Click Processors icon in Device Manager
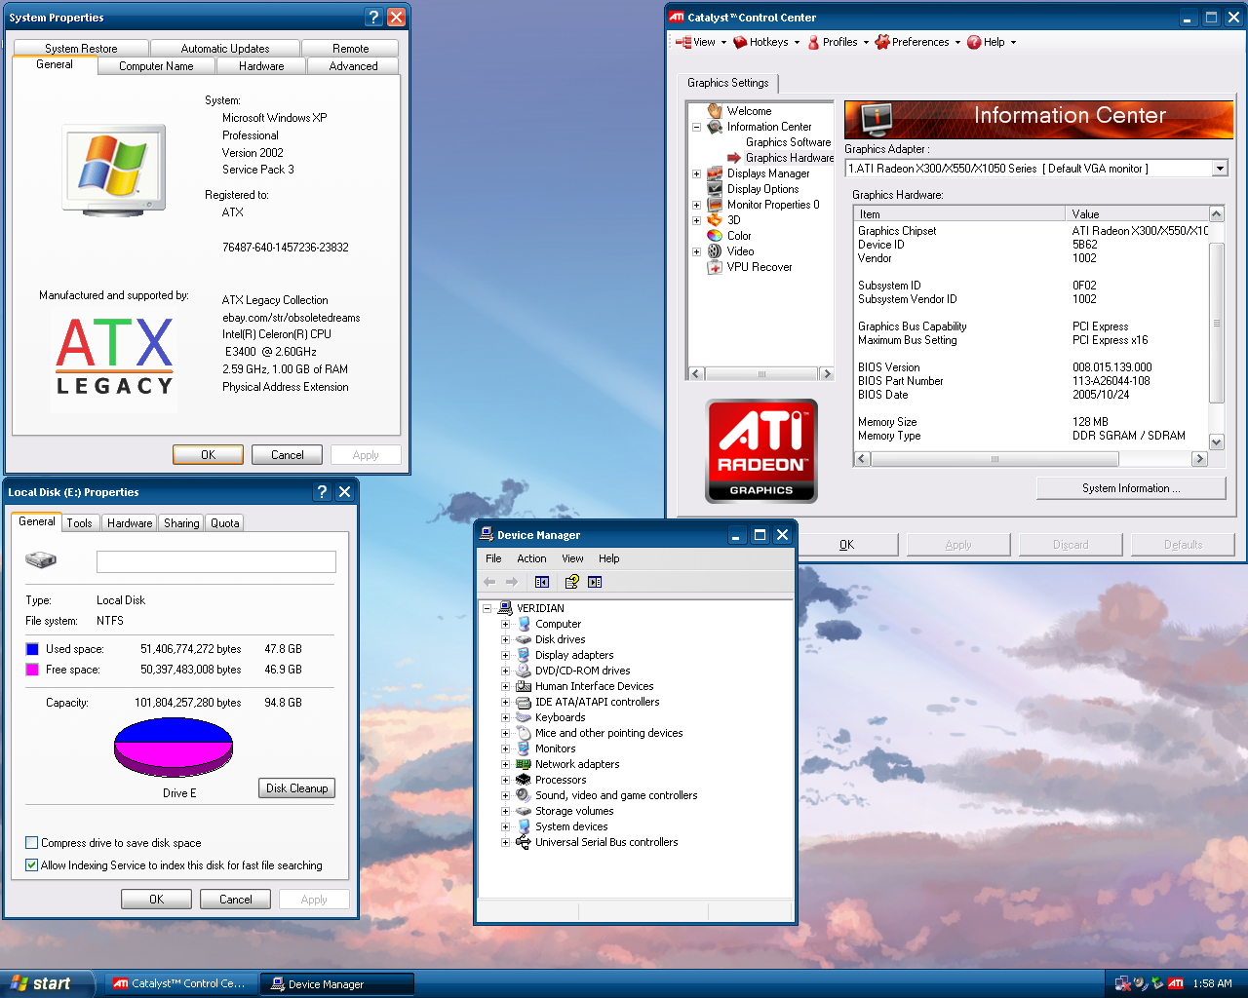The image size is (1248, 998). (x=524, y=780)
